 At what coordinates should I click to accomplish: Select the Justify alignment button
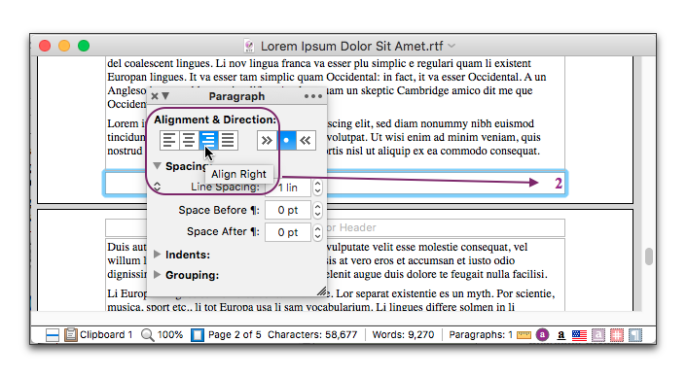click(x=228, y=140)
